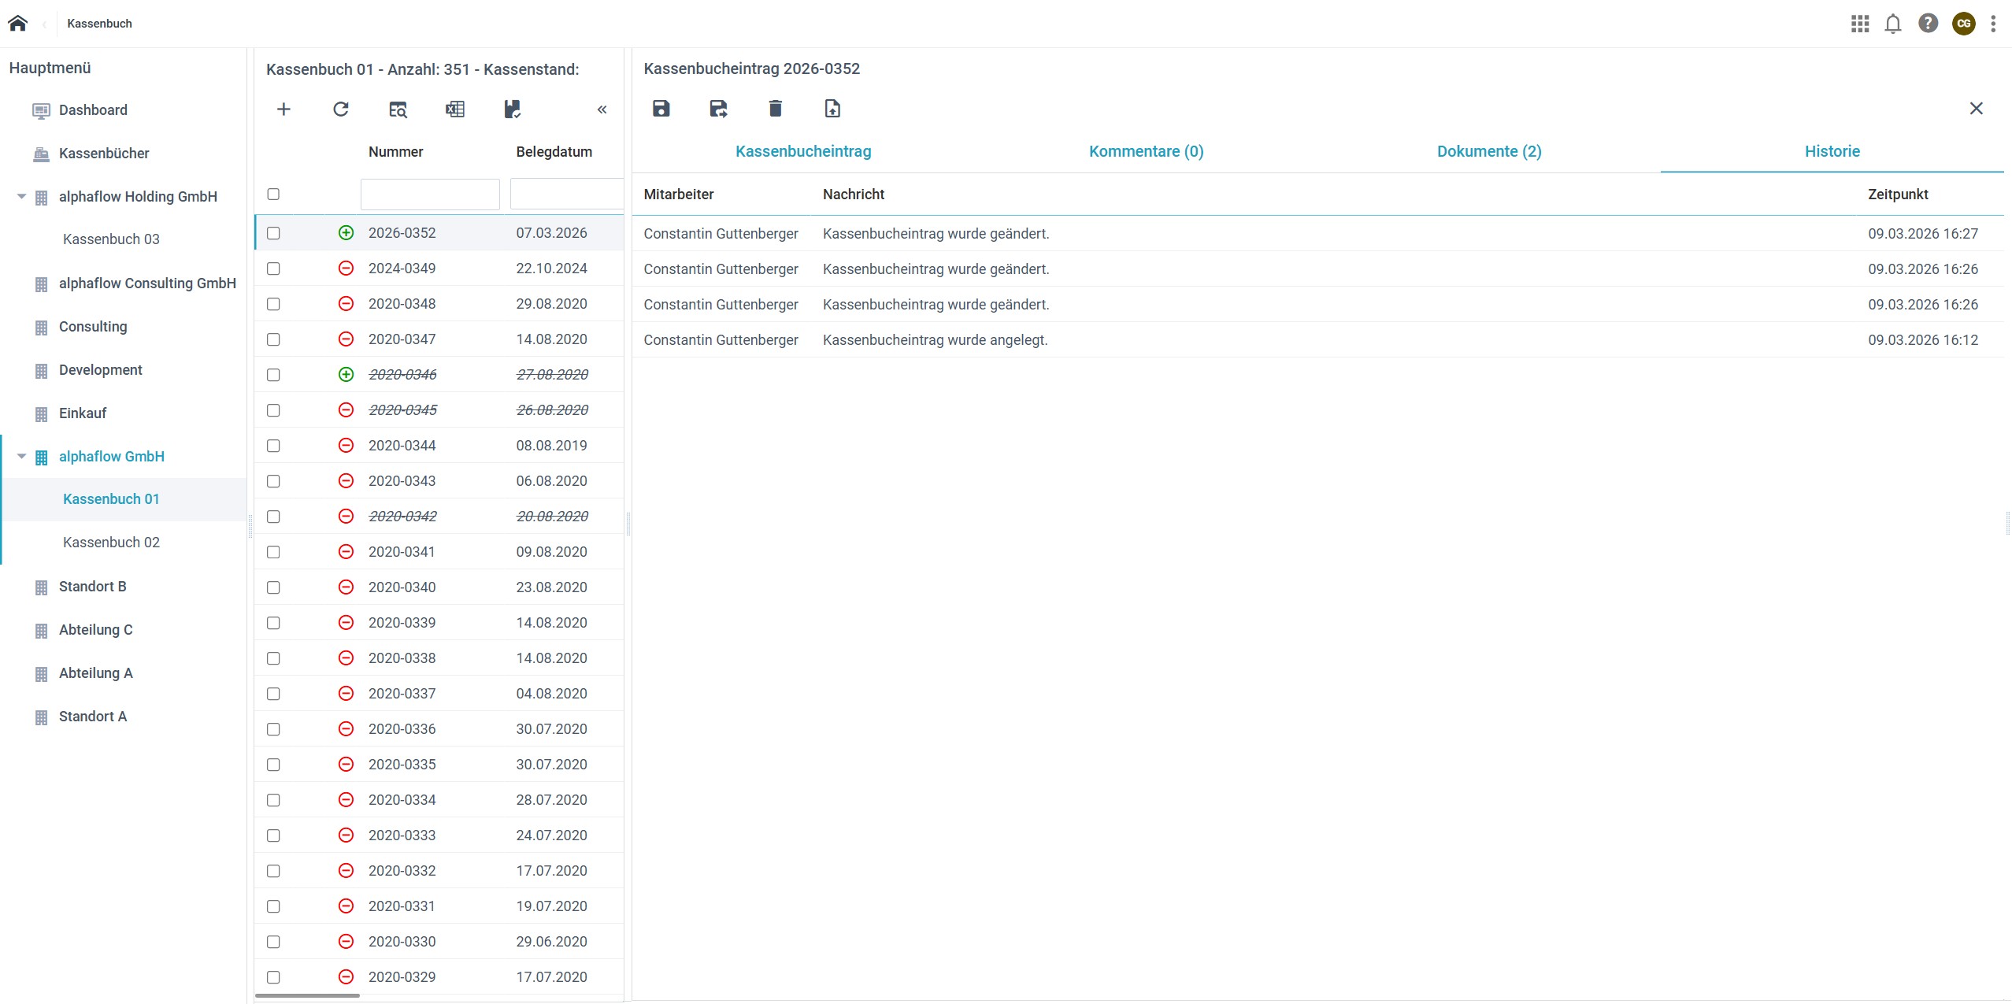The height and width of the screenshot is (1004, 2012).
Task: Click the document upload icon
Action: click(832, 109)
